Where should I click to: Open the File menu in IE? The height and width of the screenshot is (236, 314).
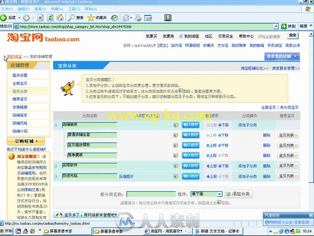(x=7, y=9)
